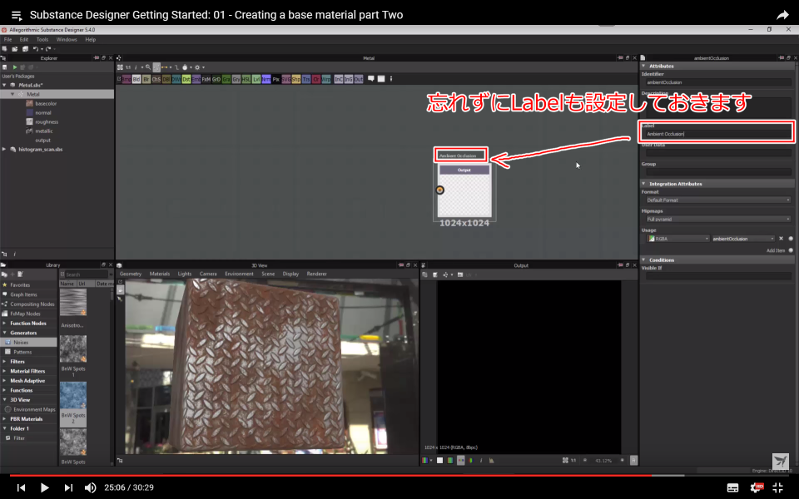Add a Sharpen (Shp) node
Screen dimensions: 799x499
(x=296, y=79)
